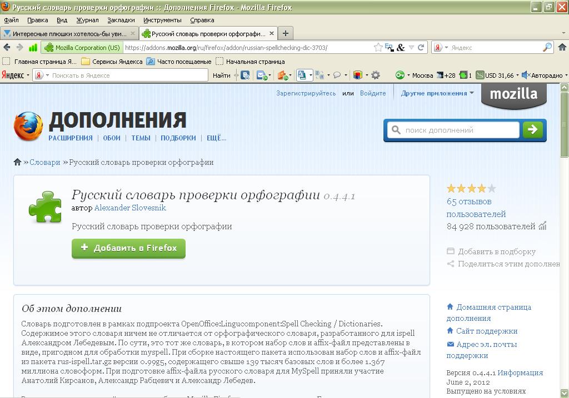Viewport: 569px width, 398px height.
Task: Open the РАСШИРЕНИЯ category link
Action: click(x=71, y=138)
